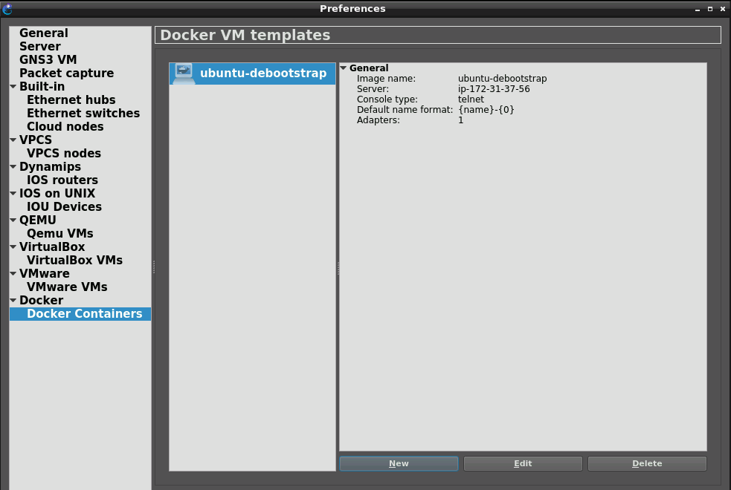Open Cloud nodes page
This screenshot has width=731, height=490.
[x=65, y=126]
